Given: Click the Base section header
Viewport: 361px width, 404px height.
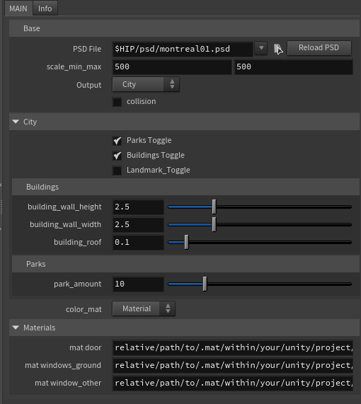Looking at the screenshot, I should pyautogui.click(x=184, y=28).
